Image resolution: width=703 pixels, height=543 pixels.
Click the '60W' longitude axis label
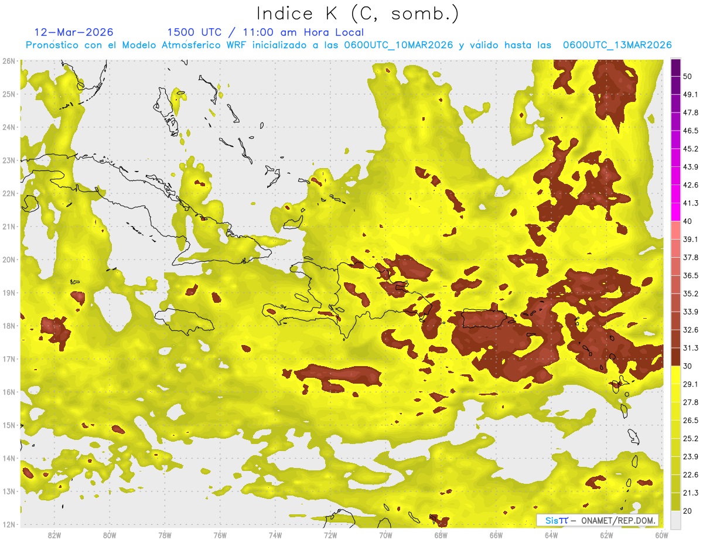(661, 535)
